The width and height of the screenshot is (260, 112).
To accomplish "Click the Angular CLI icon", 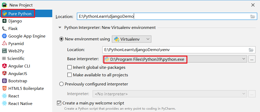I will 4,66.
